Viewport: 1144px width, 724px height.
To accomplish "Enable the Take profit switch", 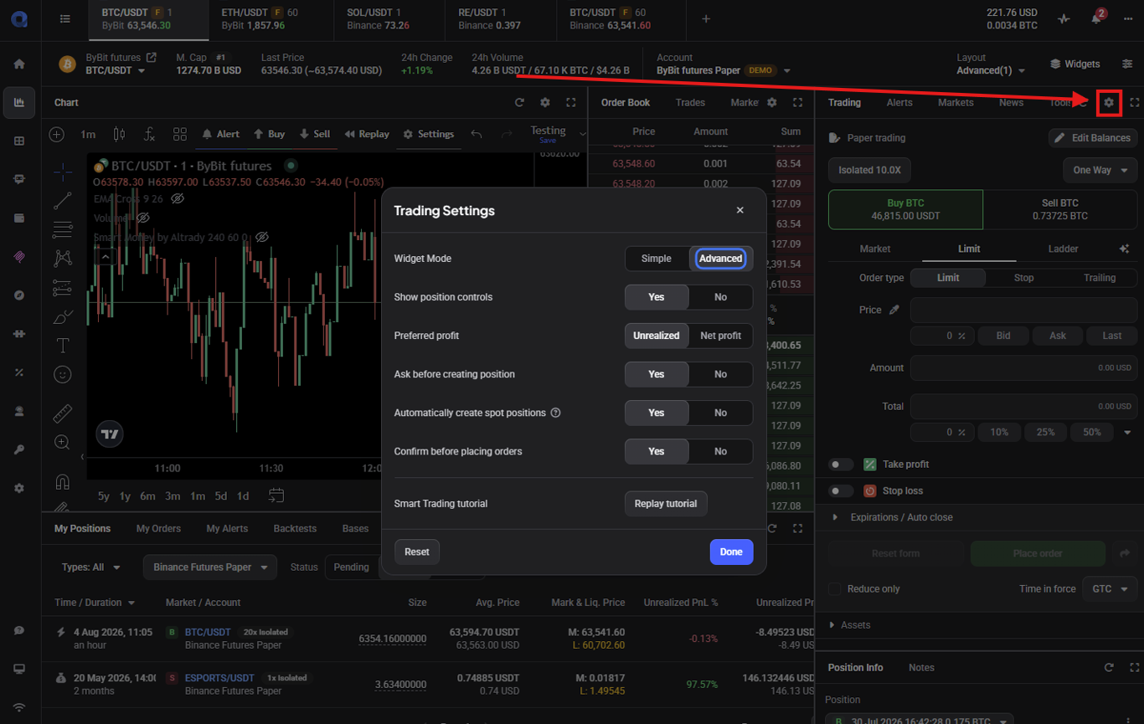I will coord(841,465).
